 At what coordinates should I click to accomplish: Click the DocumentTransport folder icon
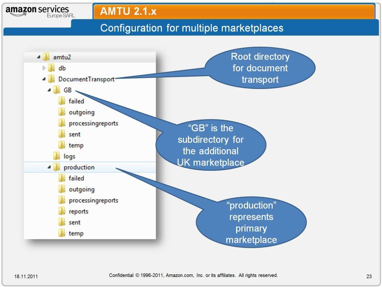(x=51, y=79)
